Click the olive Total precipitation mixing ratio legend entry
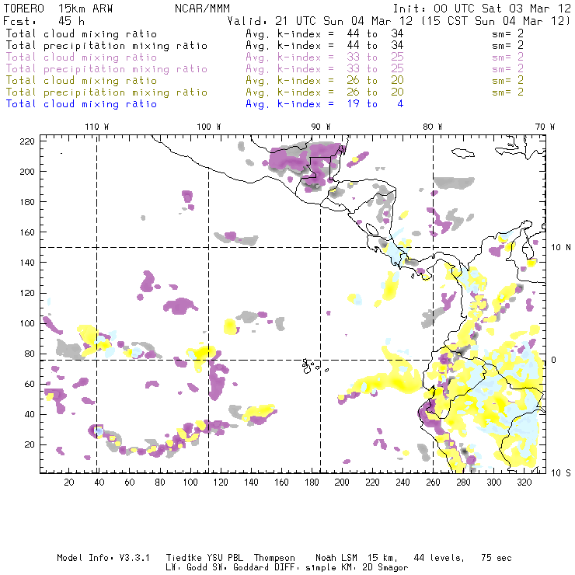The height and width of the screenshot is (575, 575). (106, 92)
